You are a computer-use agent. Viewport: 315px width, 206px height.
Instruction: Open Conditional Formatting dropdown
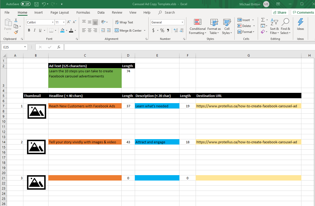pyautogui.click(x=197, y=27)
